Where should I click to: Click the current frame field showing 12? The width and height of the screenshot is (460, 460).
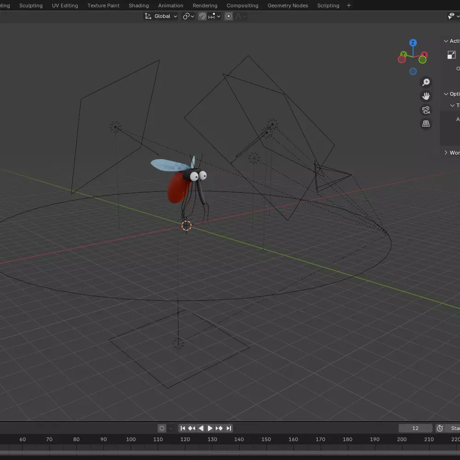click(x=415, y=428)
